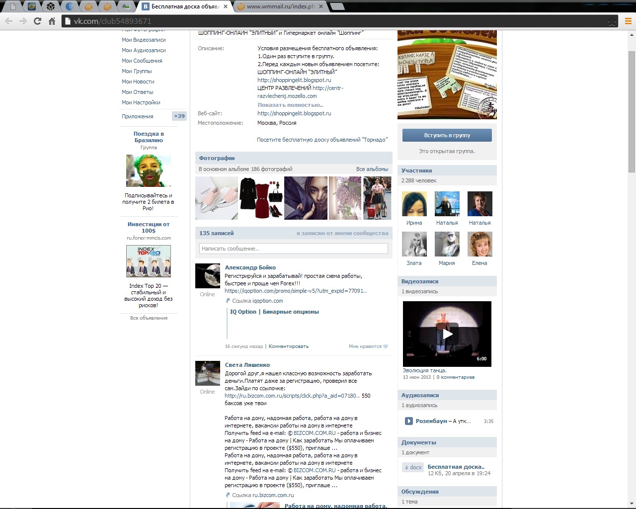This screenshot has height=509, width=636.
Task: Click the Вступить в группу button
Action: (x=447, y=135)
